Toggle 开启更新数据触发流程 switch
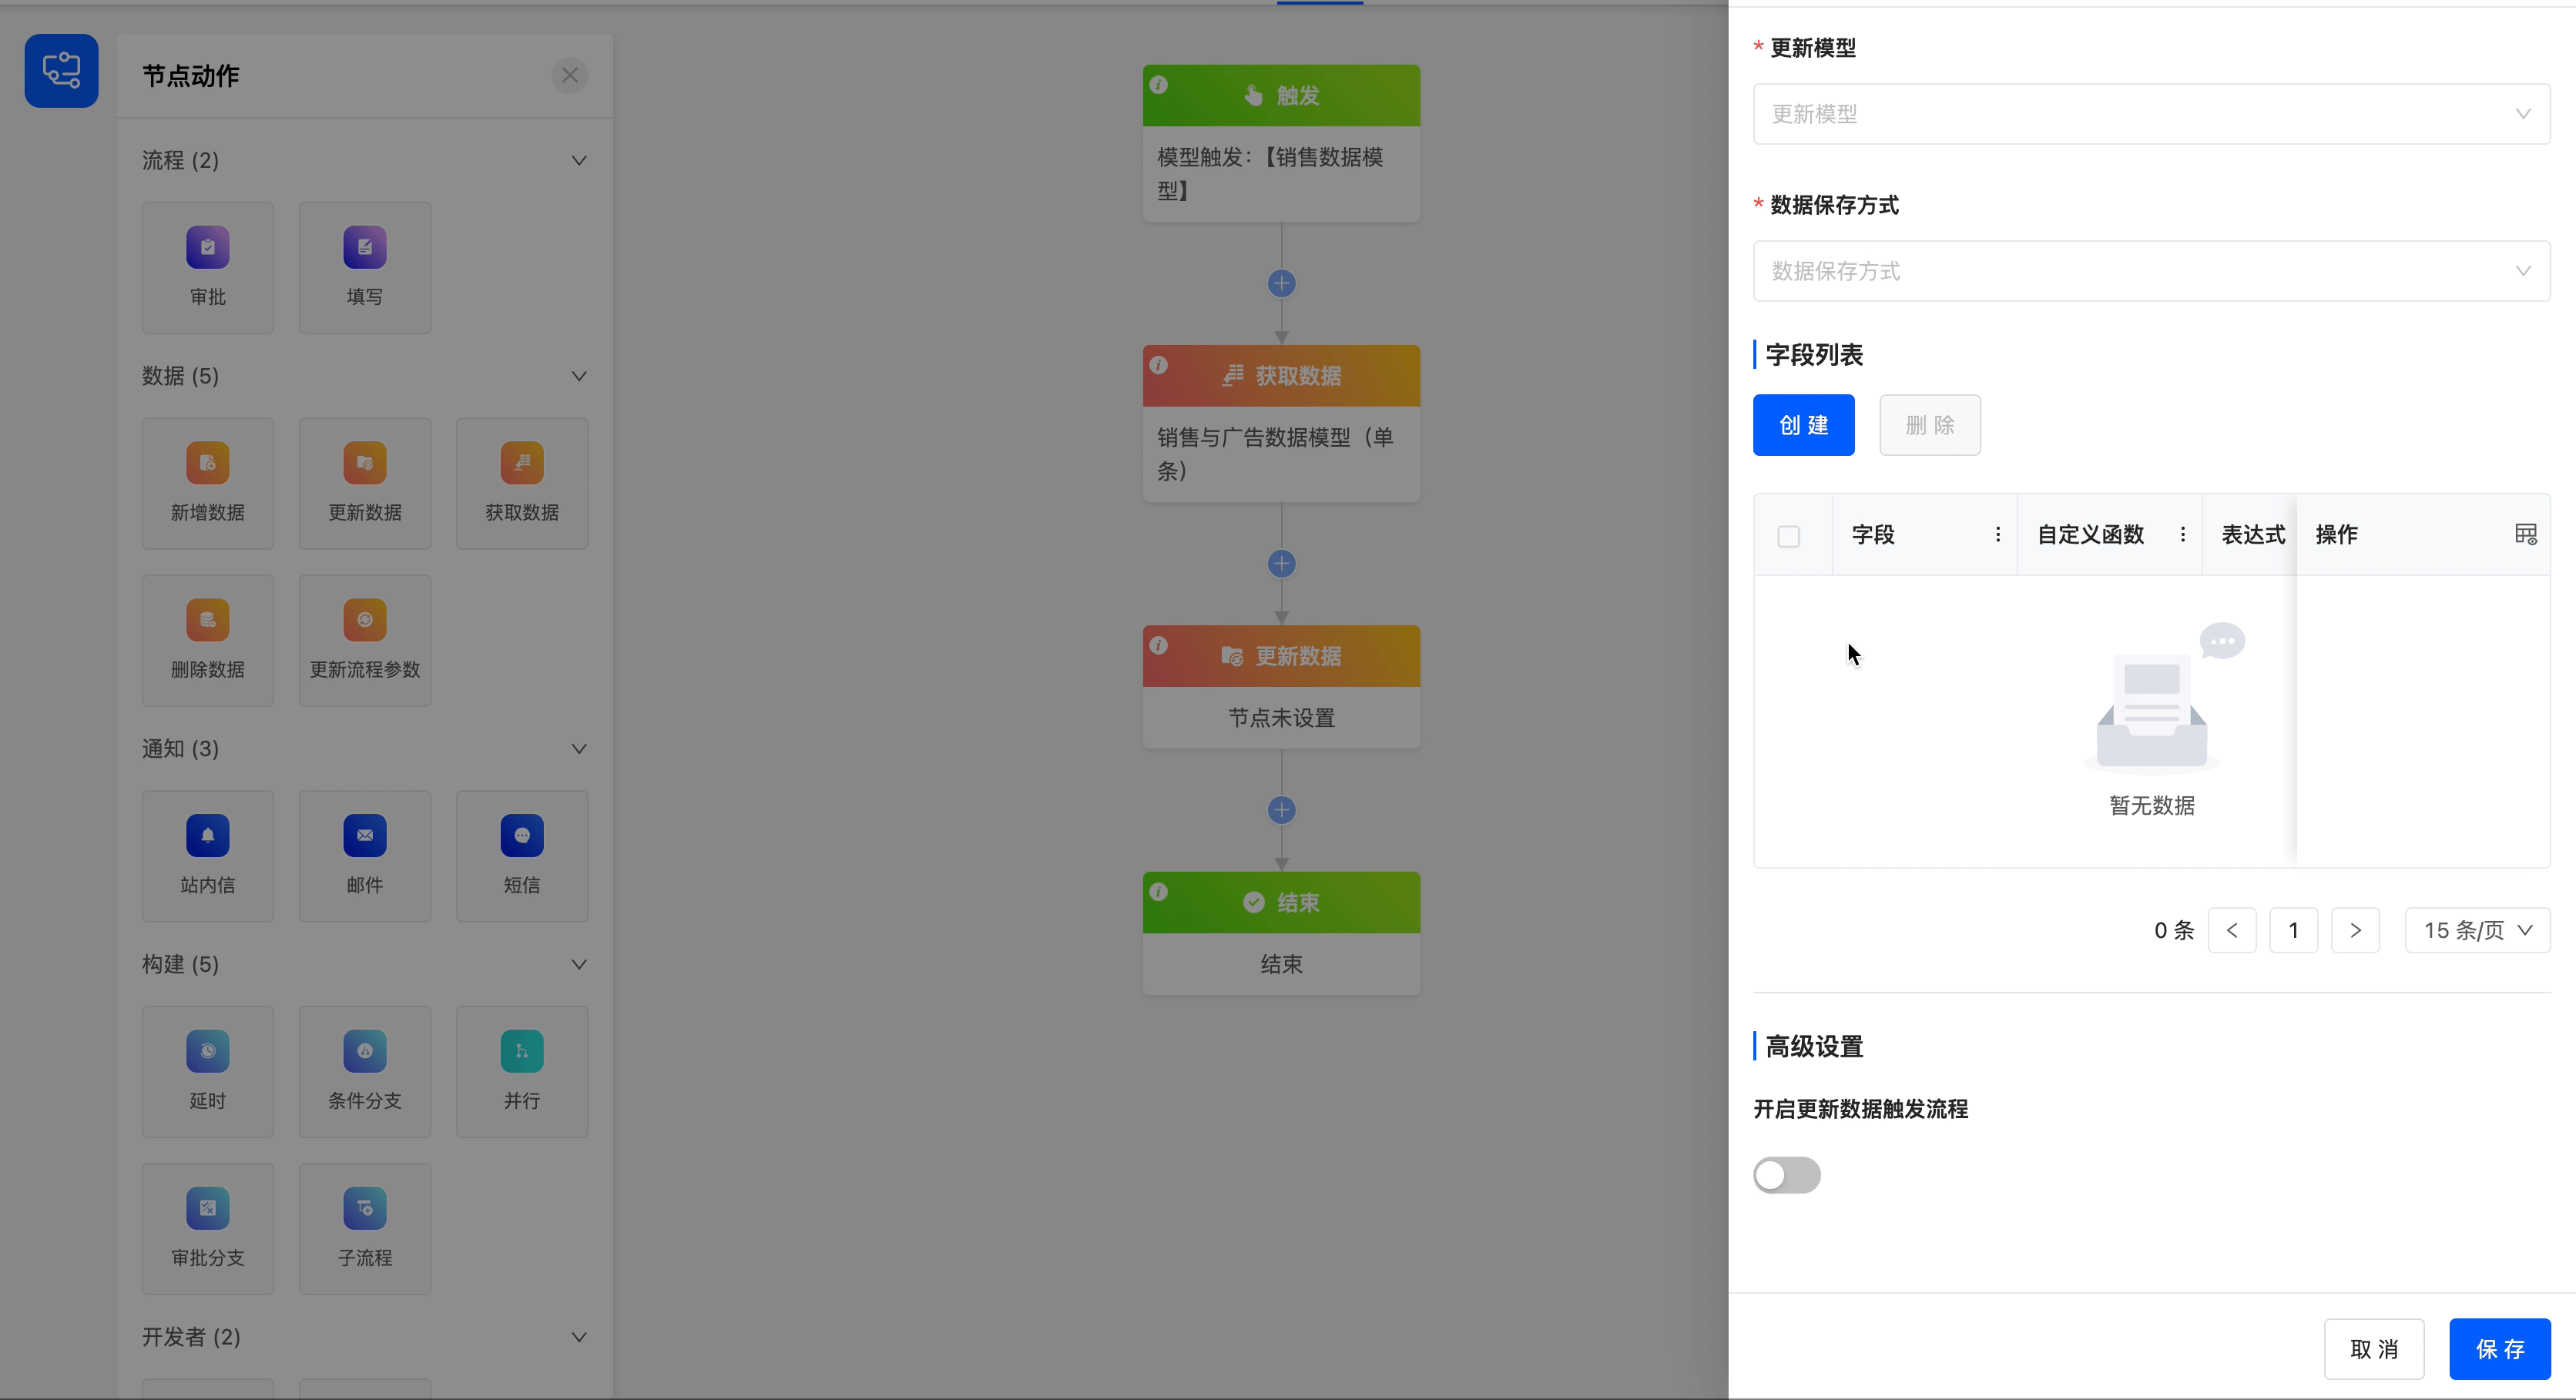This screenshot has height=1400, width=2576. click(x=1786, y=1175)
